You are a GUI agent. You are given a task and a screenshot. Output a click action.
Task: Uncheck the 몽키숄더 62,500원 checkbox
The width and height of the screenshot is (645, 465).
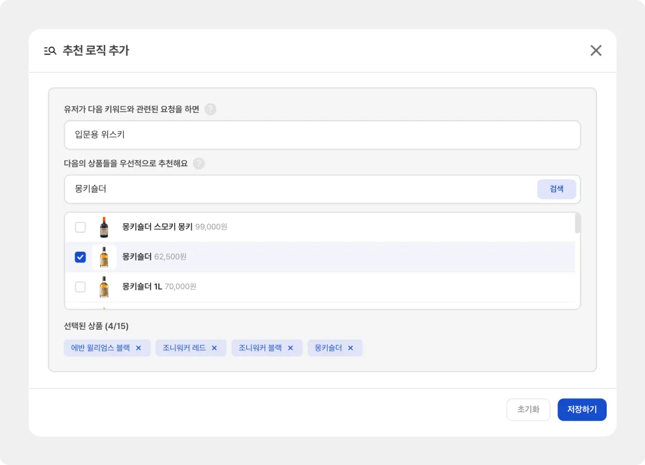(x=80, y=257)
